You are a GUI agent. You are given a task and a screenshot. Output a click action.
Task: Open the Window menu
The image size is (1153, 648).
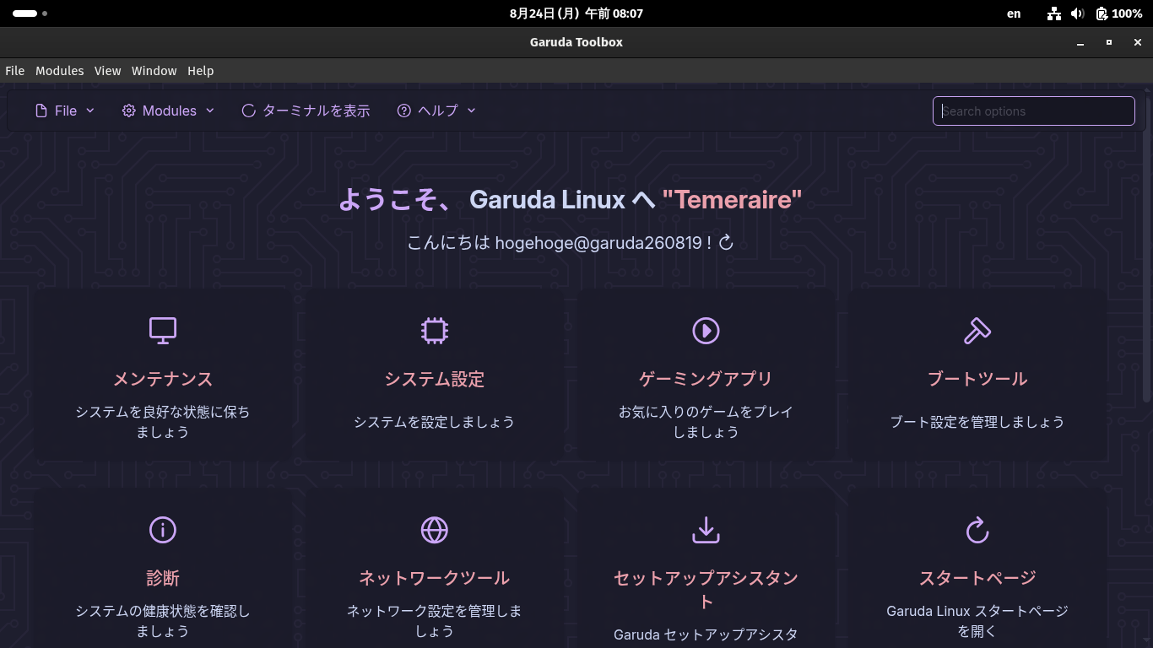click(154, 71)
